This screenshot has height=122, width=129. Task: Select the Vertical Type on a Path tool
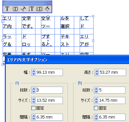(47, 9)
